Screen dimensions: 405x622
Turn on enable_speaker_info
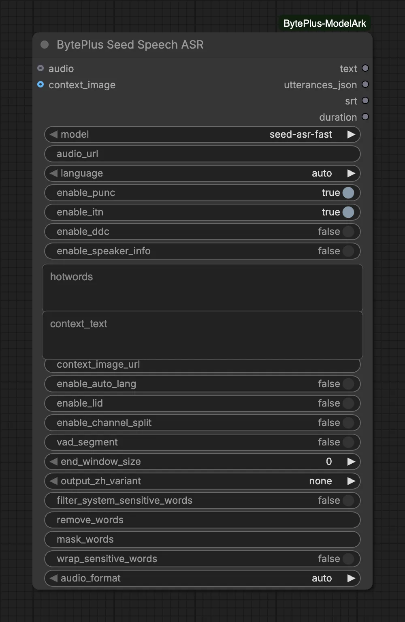[348, 251]
